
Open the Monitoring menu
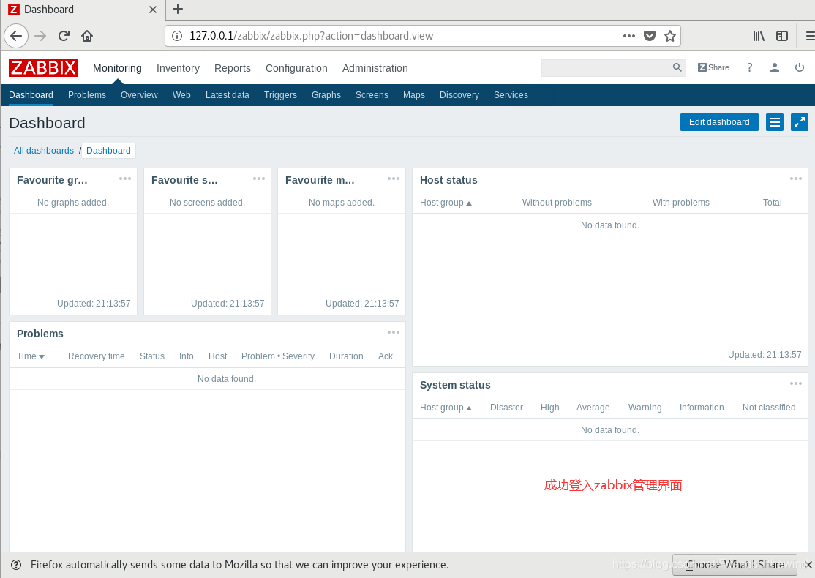117,68
